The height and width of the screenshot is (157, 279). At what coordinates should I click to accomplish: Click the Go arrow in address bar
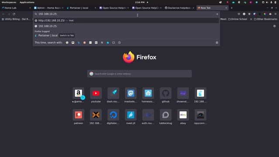pyautogui.click(x=217, y=14)
